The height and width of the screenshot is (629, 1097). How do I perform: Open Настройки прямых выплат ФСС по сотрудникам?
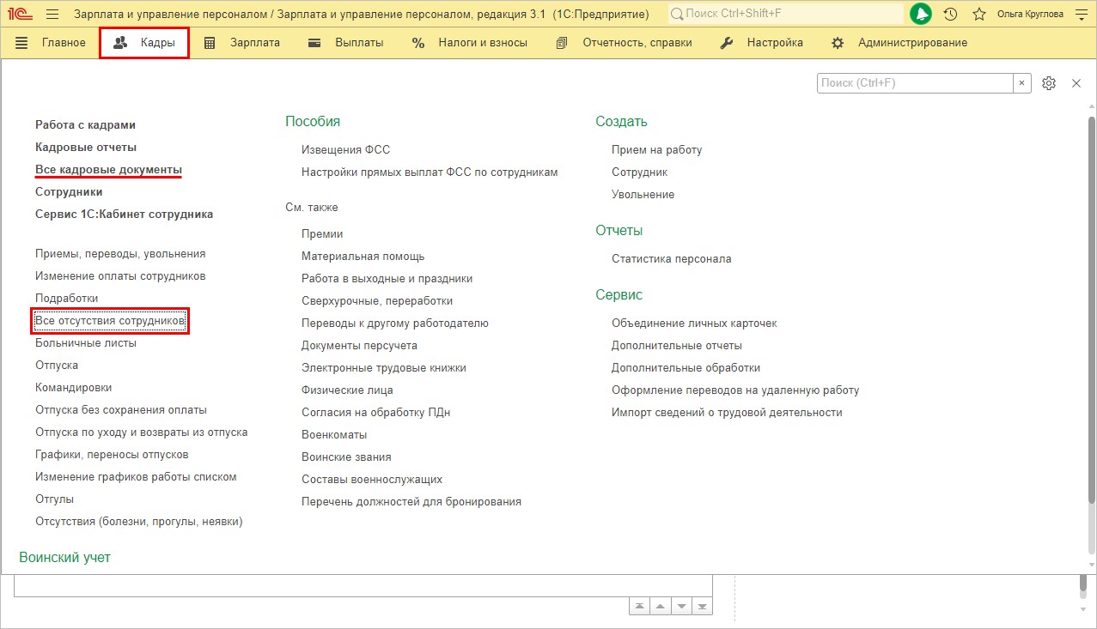430,172
